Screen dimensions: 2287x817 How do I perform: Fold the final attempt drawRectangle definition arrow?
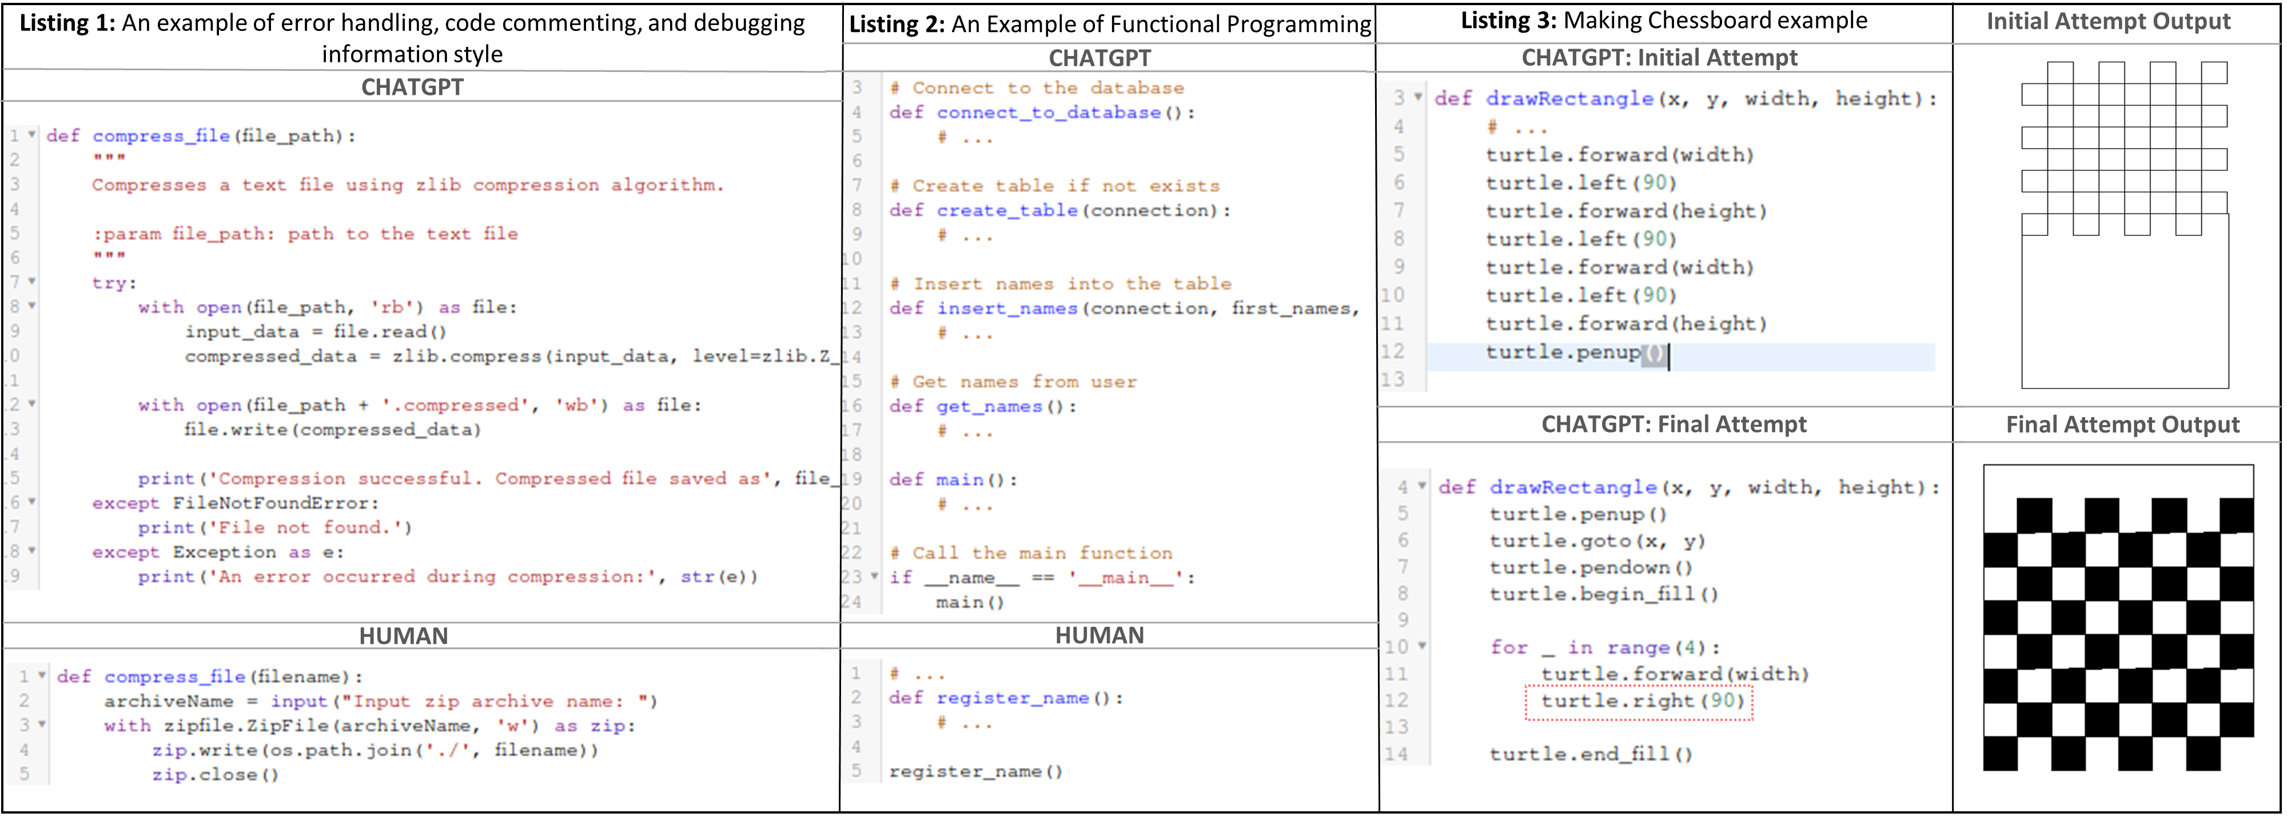point(1423,485)
